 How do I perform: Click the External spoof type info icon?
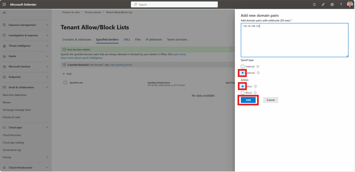258,73
